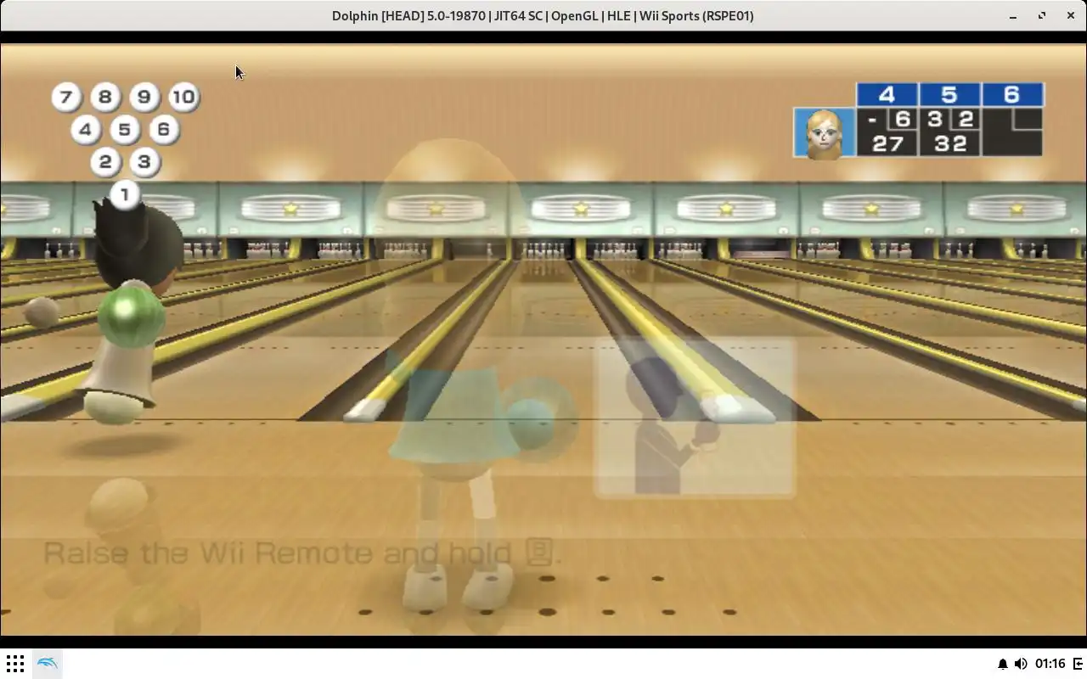Screen dimensions: 1087x679
Task: Click the Dolphin window title text
Action: 543,15
